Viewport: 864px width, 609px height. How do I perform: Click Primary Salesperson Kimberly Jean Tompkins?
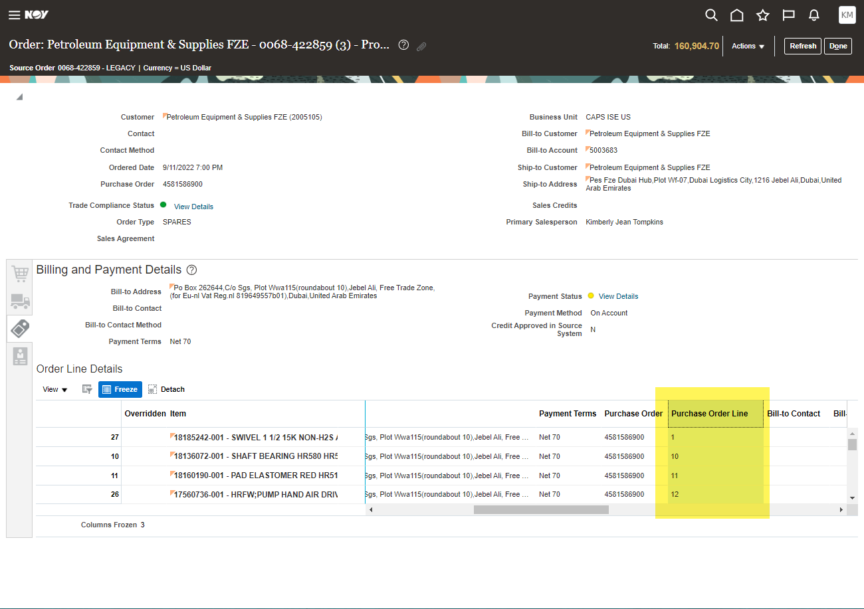click(x=624, y=222)
